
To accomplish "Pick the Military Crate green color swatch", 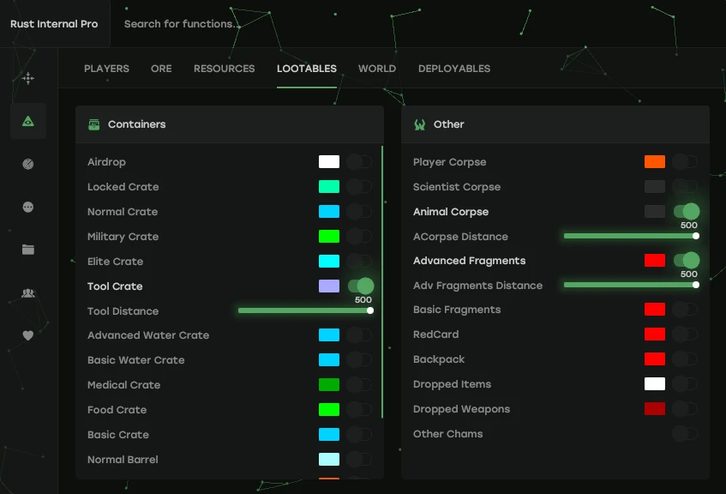I will pyautogui.click(x=329, y=237).
